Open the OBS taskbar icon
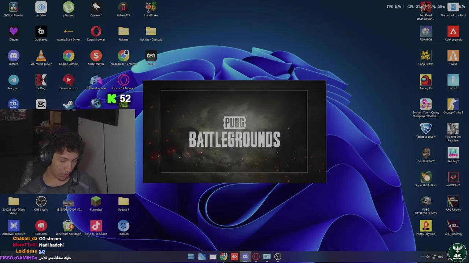This screenshot has height=263, width=469. pos(278,257)
